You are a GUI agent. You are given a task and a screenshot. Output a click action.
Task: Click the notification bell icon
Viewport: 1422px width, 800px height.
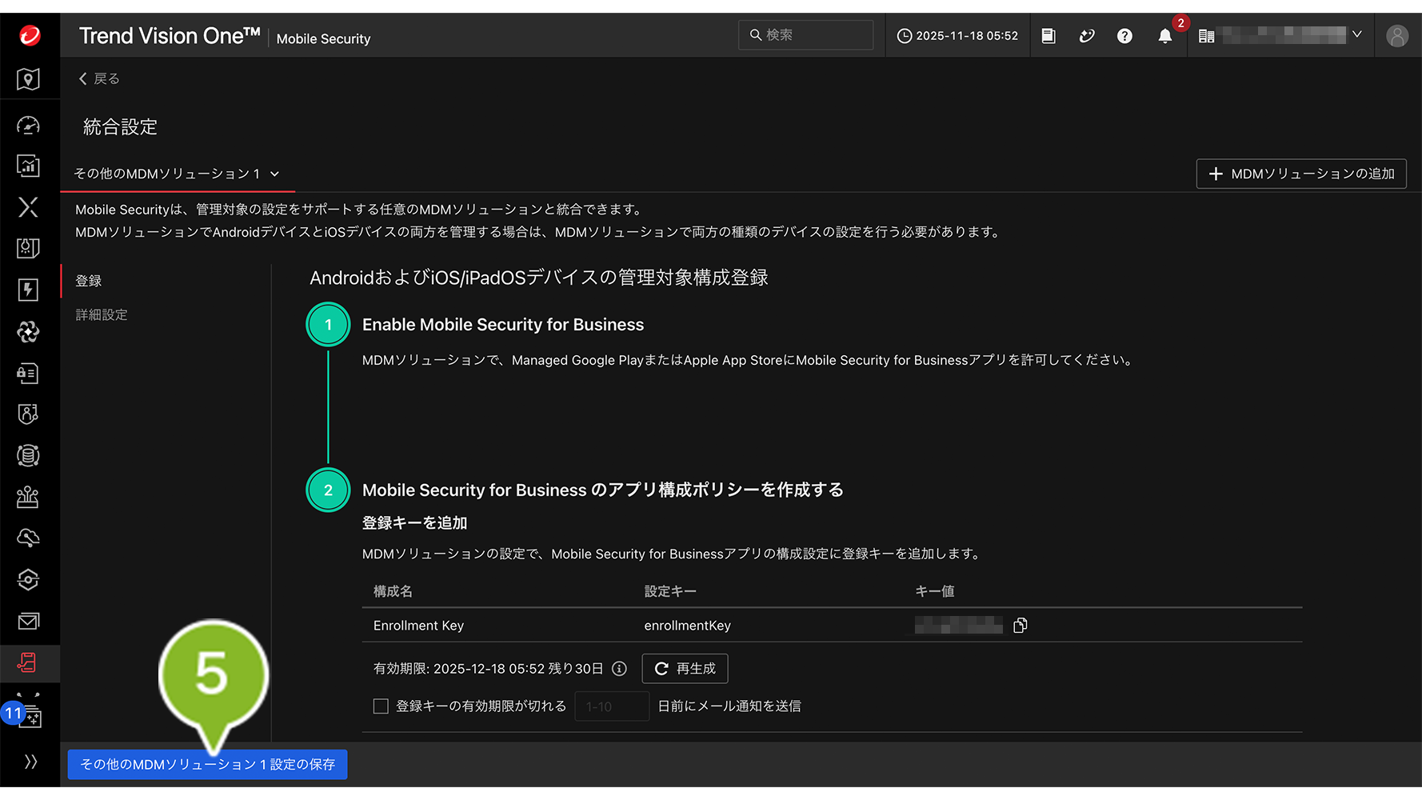click(1164, 36)
